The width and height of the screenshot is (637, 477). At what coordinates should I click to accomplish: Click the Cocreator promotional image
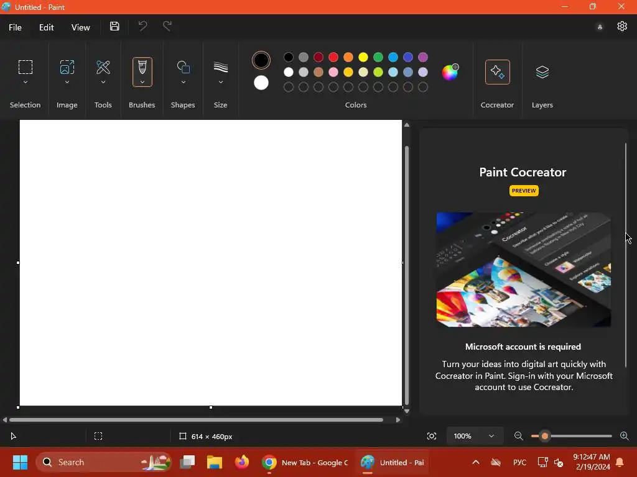point(524,270)
